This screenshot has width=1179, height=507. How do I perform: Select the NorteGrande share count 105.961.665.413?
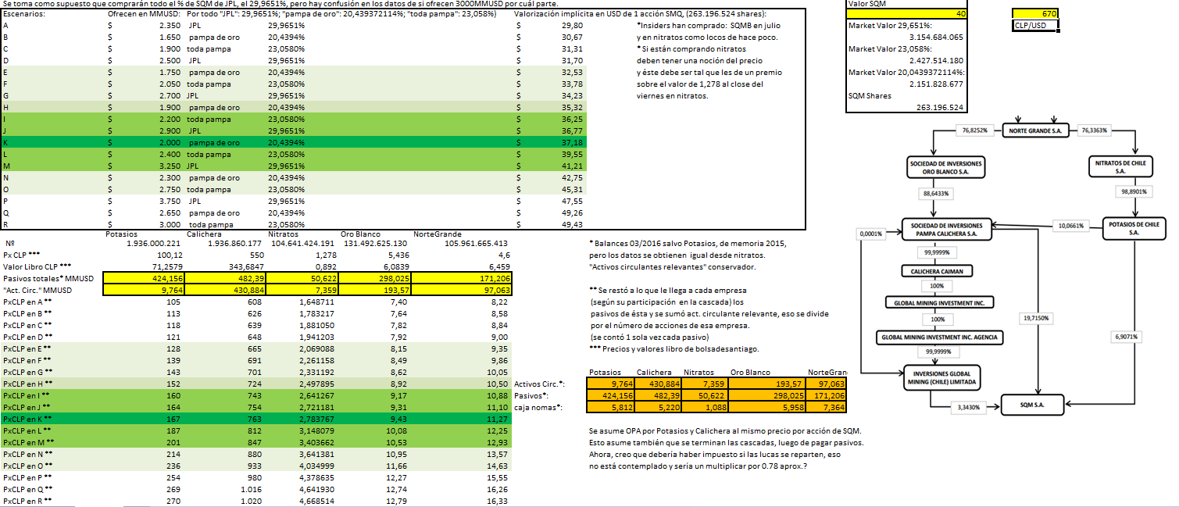click(x=477, y=244)
